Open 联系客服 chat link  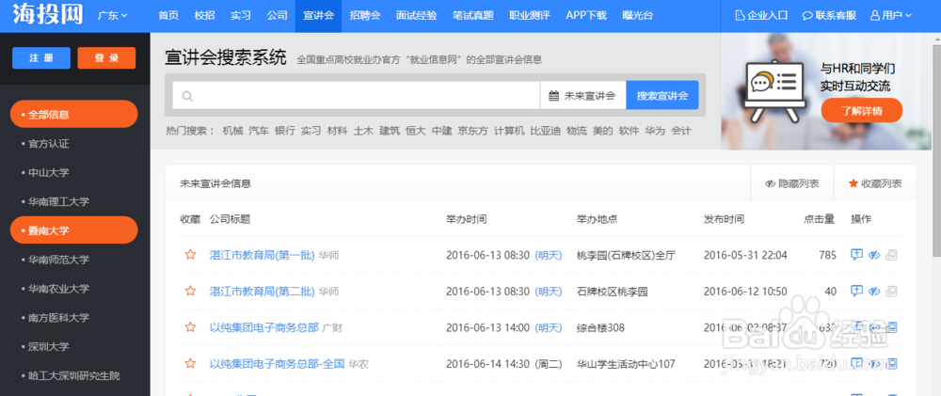829,16
